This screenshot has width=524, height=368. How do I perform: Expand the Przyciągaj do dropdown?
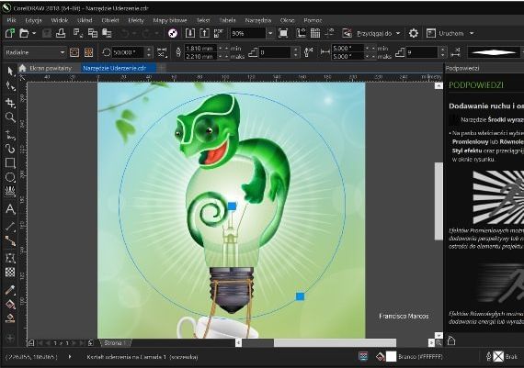pyautogui.click(x=398, y=33)
